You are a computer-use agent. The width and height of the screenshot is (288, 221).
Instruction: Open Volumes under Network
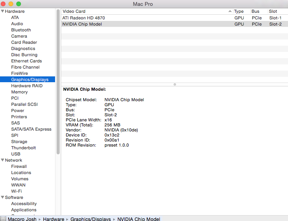(20, 179)
